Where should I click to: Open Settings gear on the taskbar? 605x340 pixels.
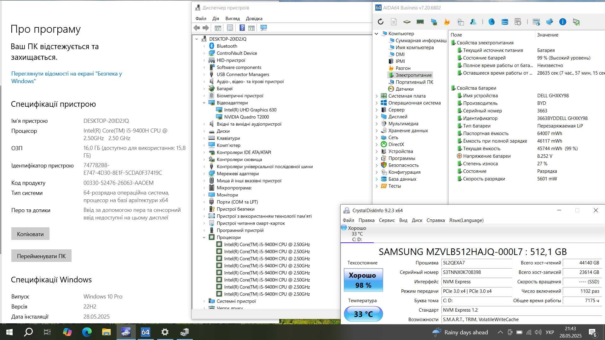point(165,332)
